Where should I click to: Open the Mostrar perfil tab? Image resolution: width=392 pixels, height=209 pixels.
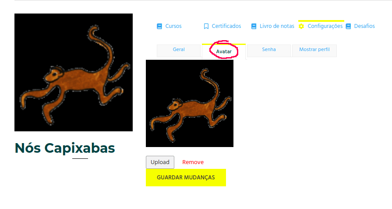click(x=314, y=51)
